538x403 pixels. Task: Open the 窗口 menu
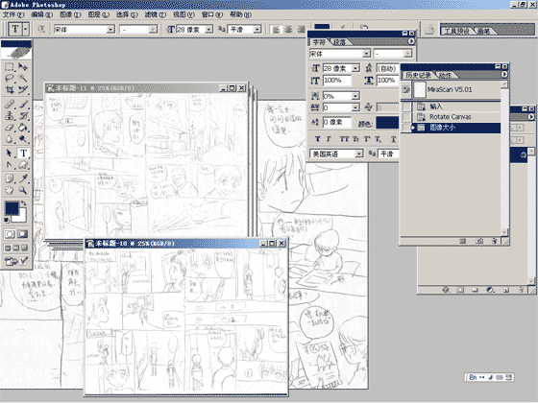(x=212, y=14)
